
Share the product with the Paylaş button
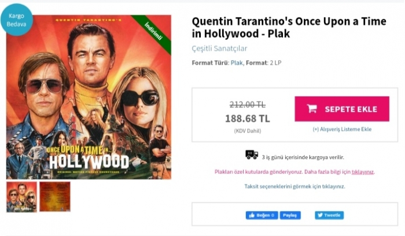pyautogui.click(x=290, y=215)
